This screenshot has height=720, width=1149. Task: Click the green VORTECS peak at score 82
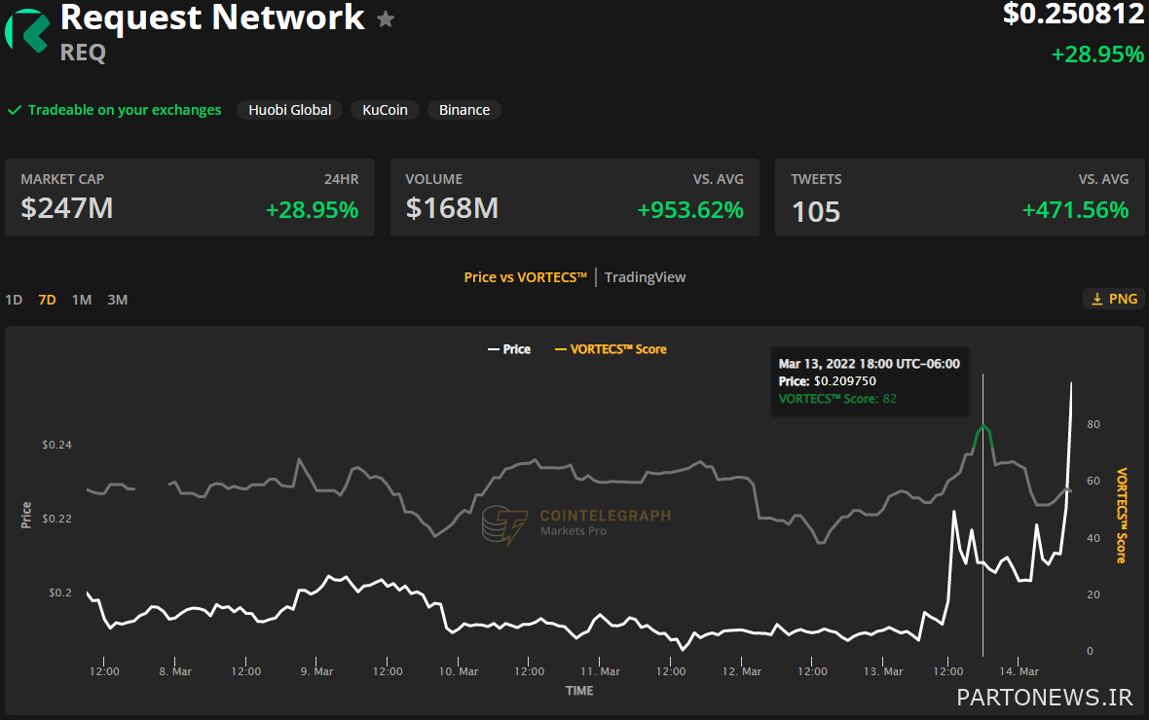982,426
